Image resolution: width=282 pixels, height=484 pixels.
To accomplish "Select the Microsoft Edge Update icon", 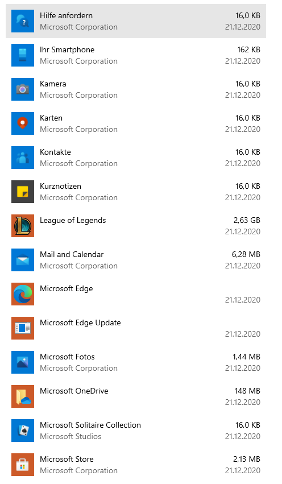I will click(x=23, y=328).
